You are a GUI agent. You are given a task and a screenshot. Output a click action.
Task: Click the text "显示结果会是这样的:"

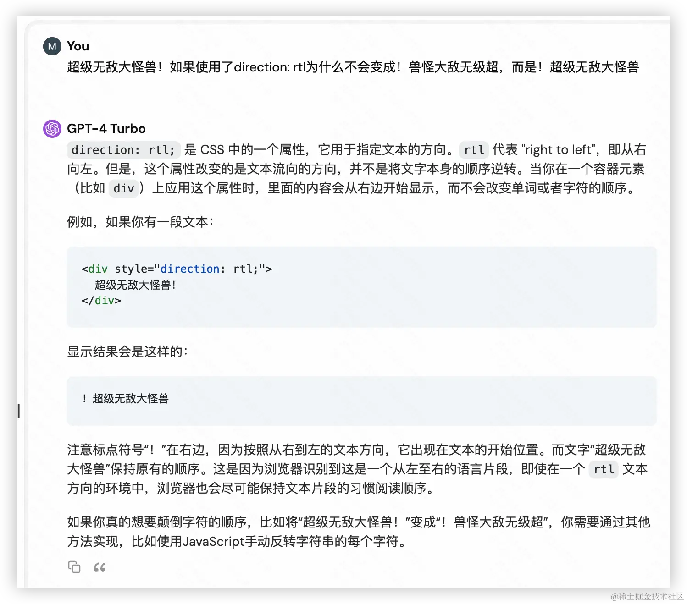pyautogui.click(x=127, y=352)
